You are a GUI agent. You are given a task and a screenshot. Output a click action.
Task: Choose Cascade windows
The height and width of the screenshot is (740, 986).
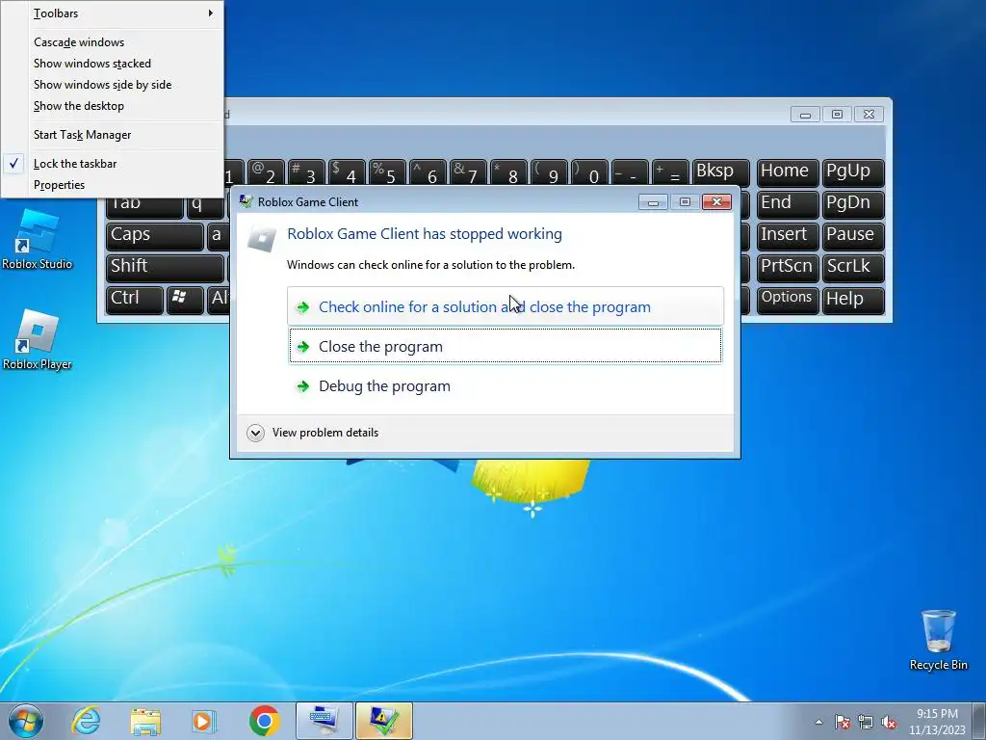pyautogui.click(x=112, y=42)
